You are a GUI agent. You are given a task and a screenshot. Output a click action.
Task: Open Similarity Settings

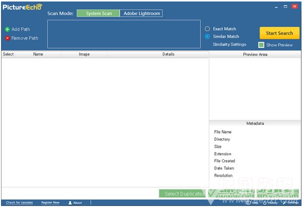pos(229,44)
